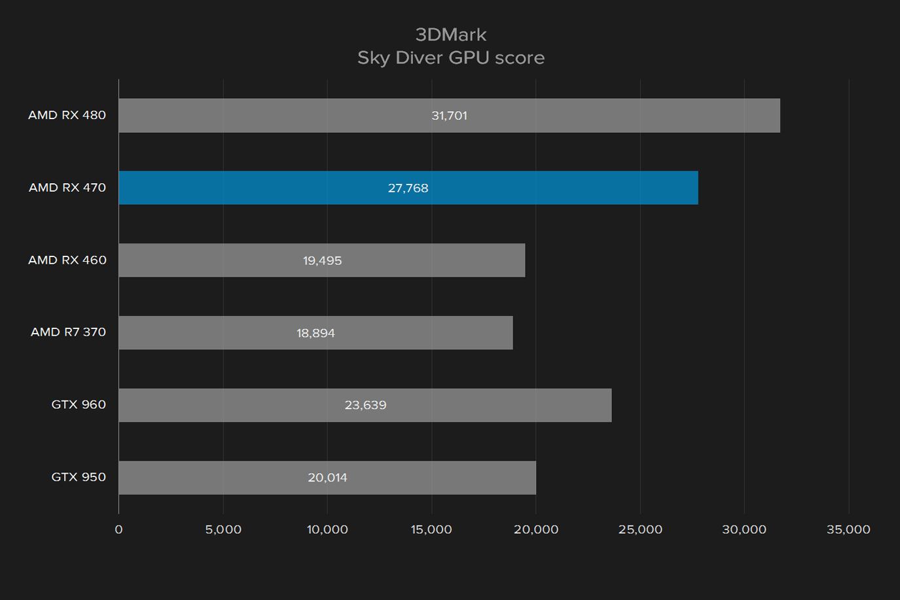Click the 31,701 score value

click(x=449, y=116)
